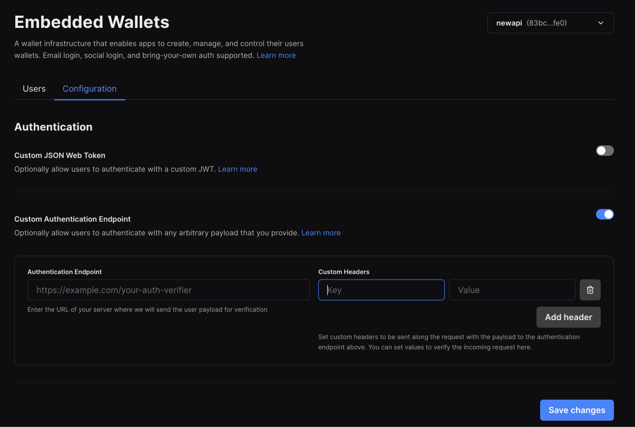This screenshot has width=635, height=427.
Task: Click the trash icon to delete the header row
Action: pos(590,290)
